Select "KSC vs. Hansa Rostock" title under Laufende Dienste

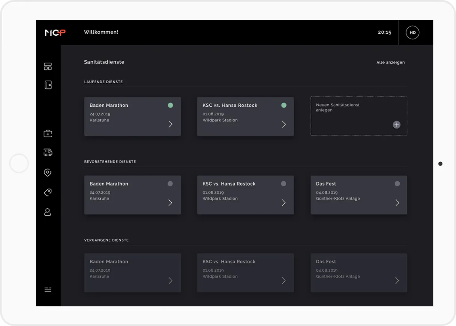point(230,105)
